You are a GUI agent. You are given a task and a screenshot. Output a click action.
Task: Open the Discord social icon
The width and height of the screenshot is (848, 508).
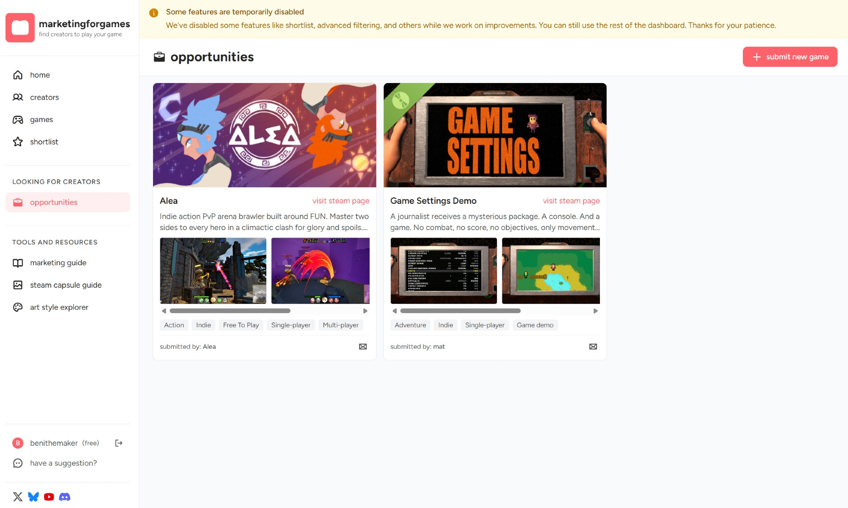point(64,497)
